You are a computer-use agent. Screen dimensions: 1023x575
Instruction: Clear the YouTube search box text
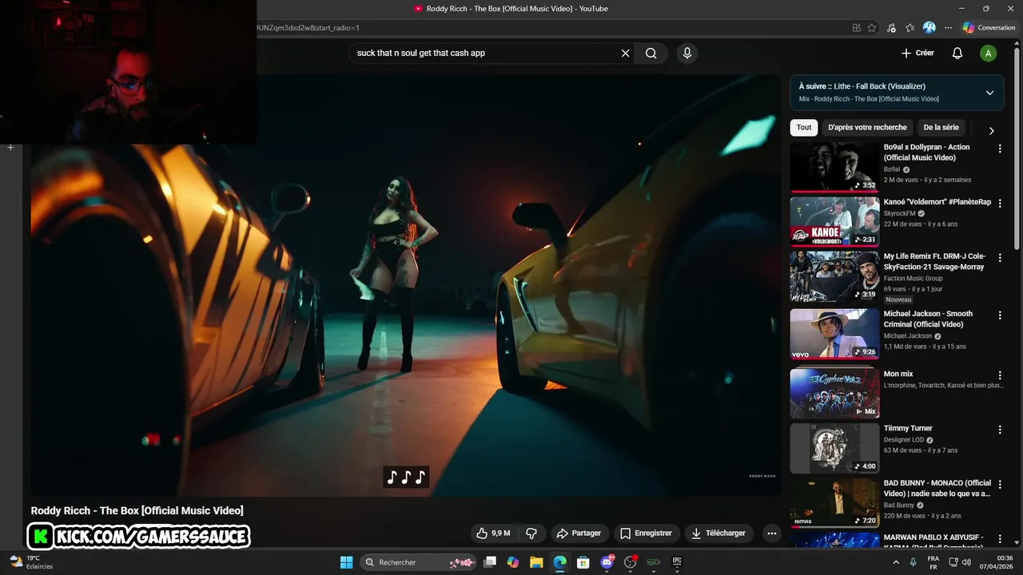pos(625,54)
